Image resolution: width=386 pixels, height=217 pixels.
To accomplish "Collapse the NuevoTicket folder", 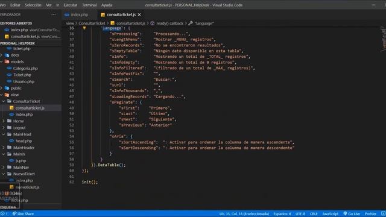I will pos(24,174).
